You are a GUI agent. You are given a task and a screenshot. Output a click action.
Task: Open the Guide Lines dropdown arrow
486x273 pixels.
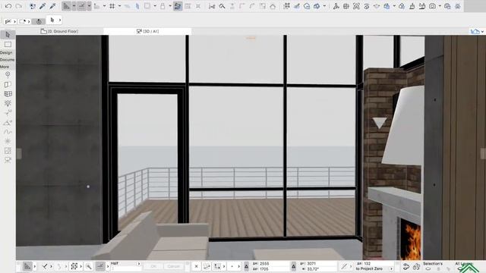tap(74, 6)
